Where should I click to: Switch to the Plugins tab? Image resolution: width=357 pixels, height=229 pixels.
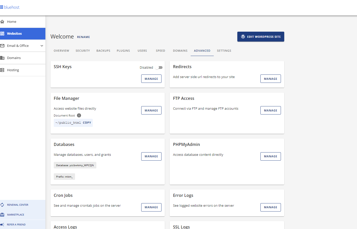tap(123, 51)
